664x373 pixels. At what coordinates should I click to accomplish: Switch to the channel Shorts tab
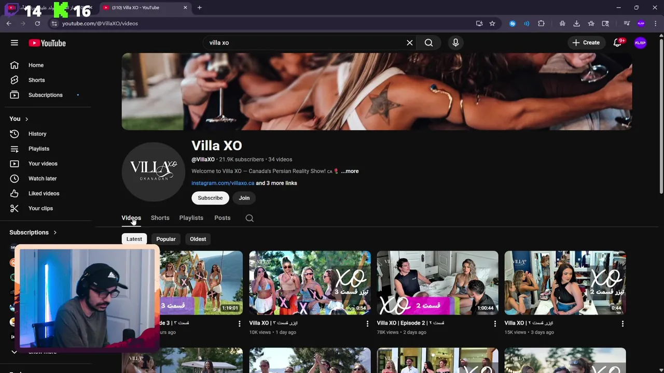(x=160, y=218)
